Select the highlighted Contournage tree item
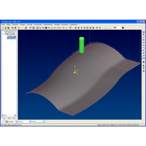The image size is (146, 146). coord(11,38)
